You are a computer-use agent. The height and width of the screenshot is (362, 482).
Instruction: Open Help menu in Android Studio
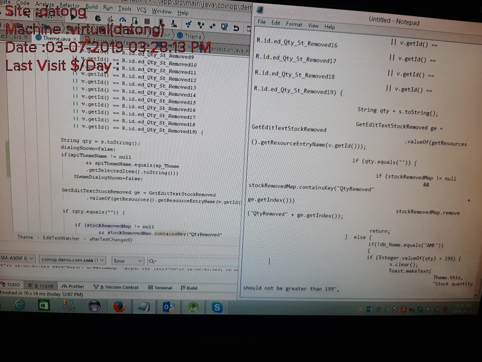183,13
